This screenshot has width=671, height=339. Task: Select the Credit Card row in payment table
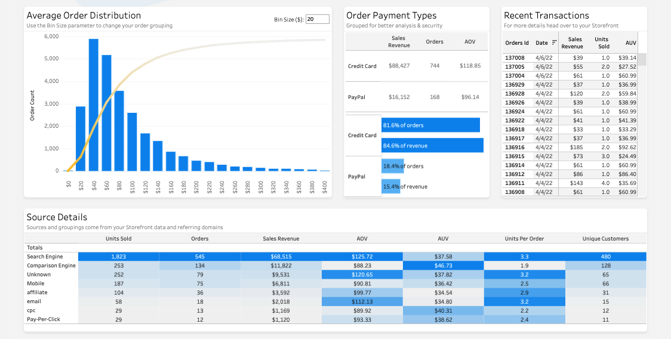(x=417, y=66)
